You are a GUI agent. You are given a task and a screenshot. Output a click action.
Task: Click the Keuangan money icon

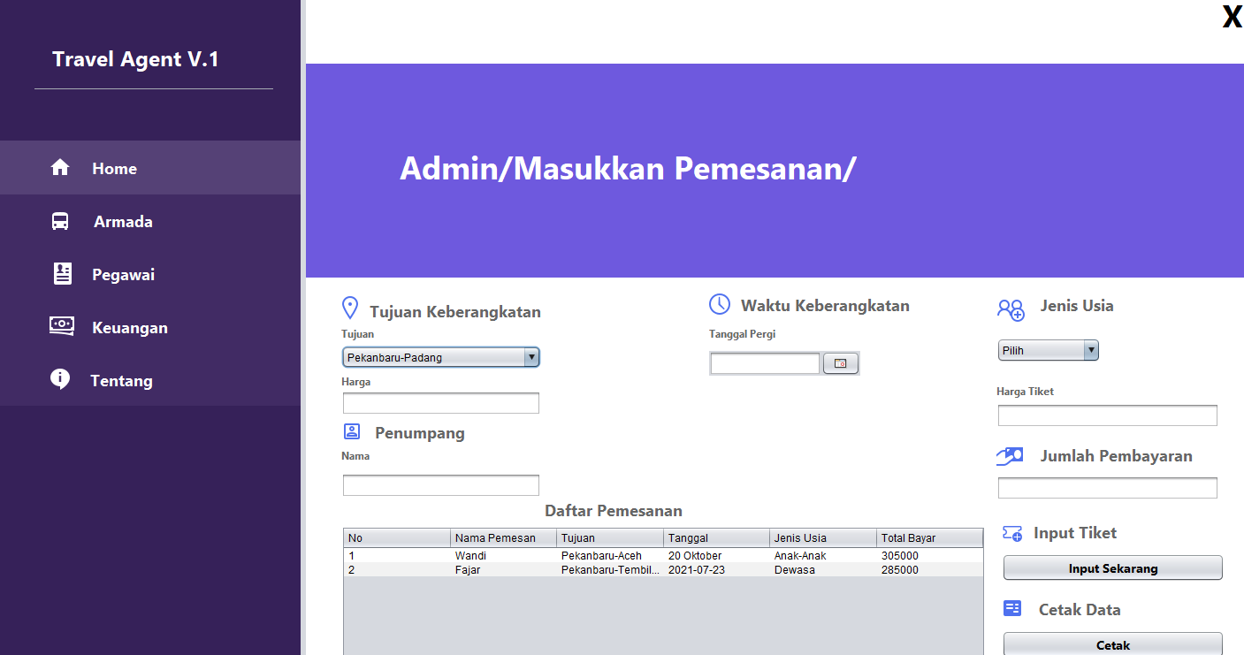point(62,325)
